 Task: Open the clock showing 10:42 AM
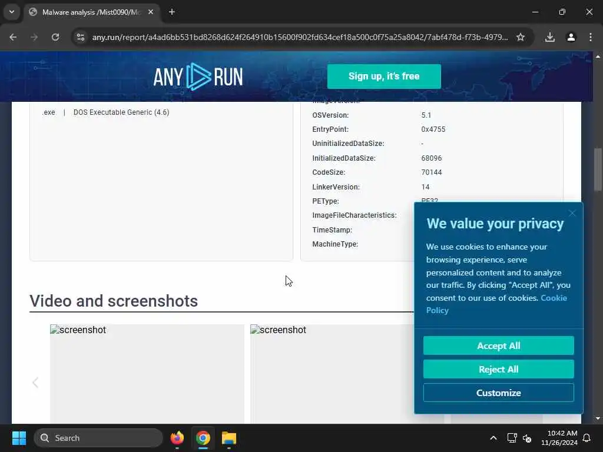point(559,438)
